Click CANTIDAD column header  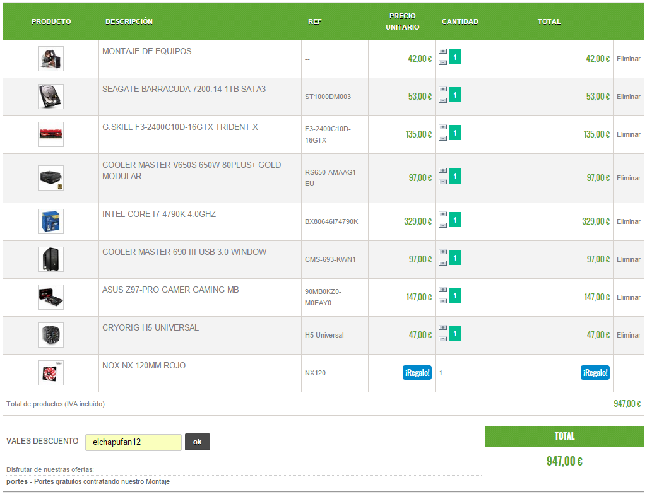click(x=460, y=21)
